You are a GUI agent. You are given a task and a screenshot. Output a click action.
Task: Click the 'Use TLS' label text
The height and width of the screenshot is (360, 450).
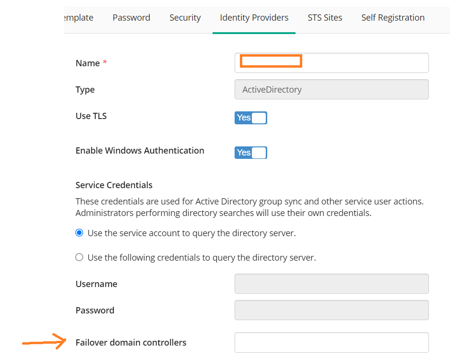point(91,116)
